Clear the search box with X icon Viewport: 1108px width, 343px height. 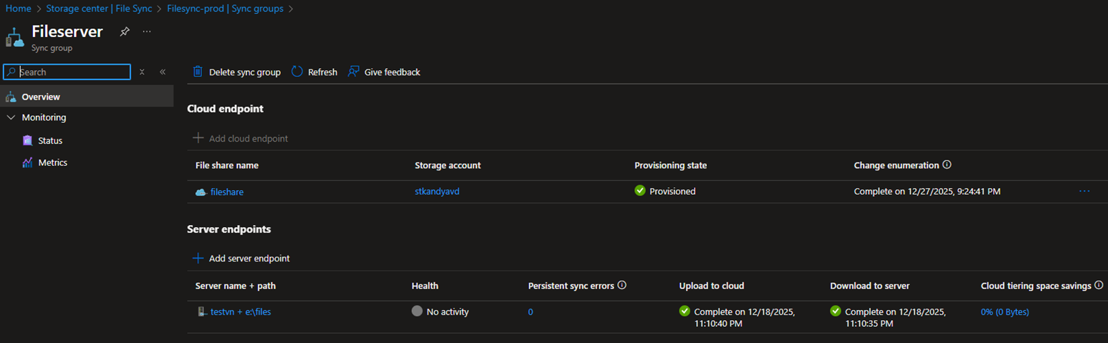coord(142,72)
